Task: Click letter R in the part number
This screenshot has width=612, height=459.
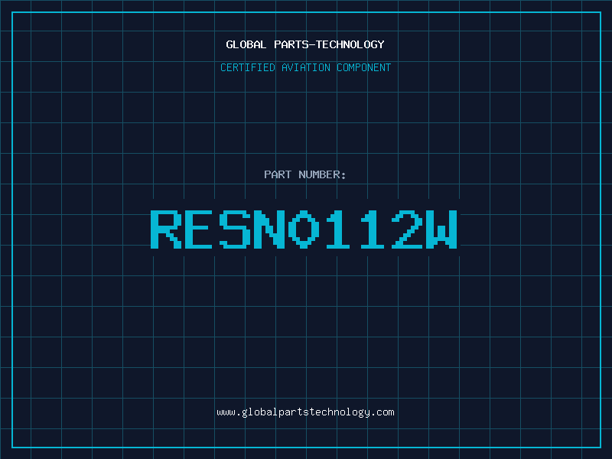Action: [x=167, y=229]
